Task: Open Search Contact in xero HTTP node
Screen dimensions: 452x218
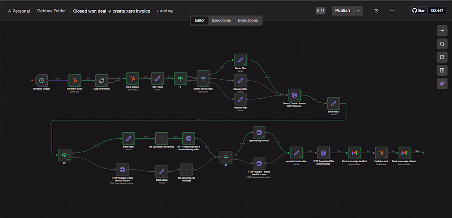Action: pyautogui.click(x=294, y=95)
